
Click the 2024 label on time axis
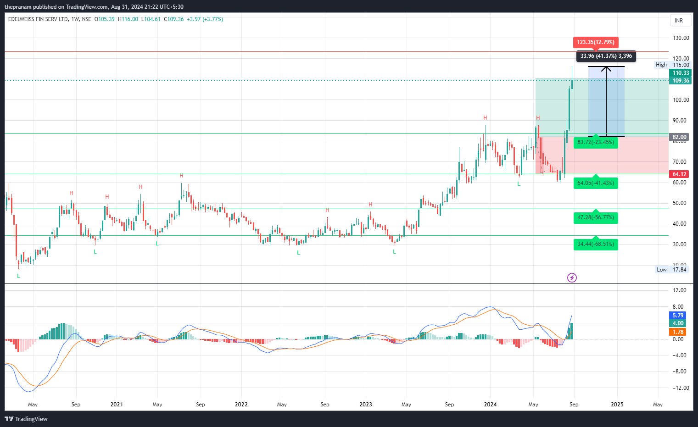pos(490,405)
